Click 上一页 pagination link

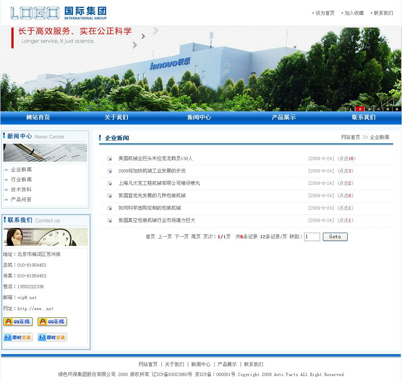click(x=165, y=237)
